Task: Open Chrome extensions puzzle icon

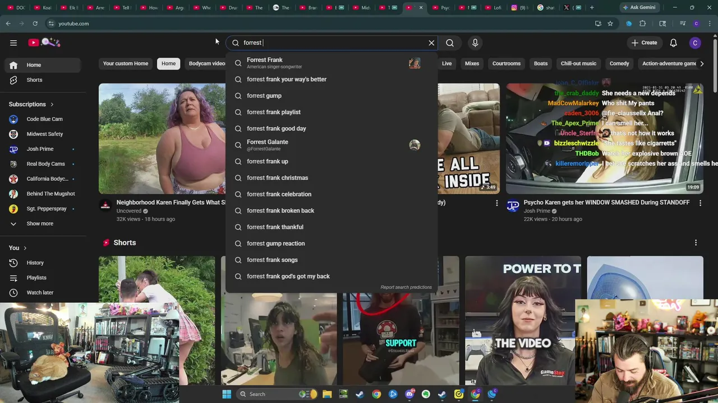Action: tap(643, 24)
